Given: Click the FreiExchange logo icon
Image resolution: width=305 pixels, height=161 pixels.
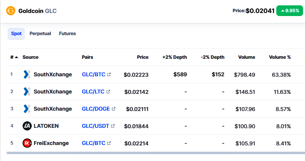Looking at the screenshot, I should tap(27, 143).
